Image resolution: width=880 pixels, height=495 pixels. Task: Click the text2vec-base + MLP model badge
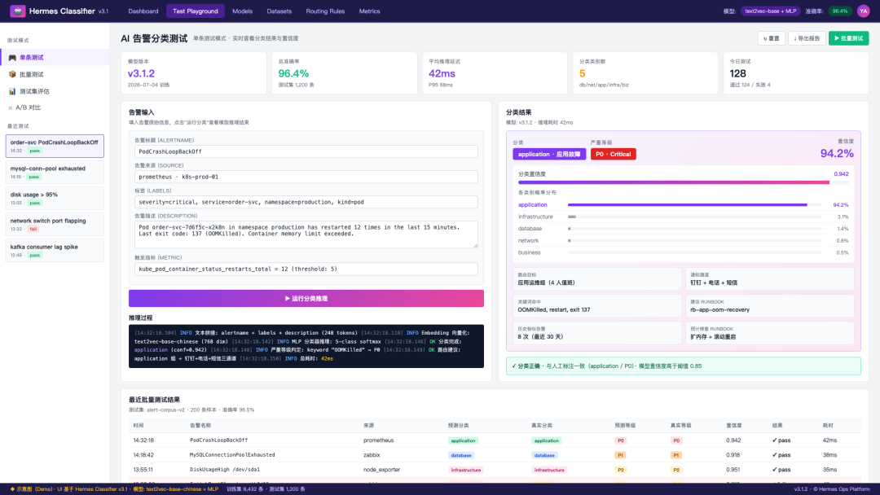770,11
